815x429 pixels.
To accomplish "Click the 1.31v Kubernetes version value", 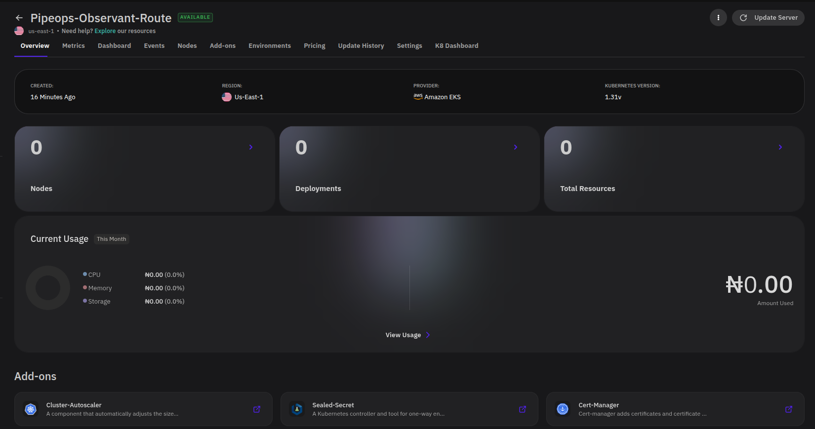I will tap(613, 97).
